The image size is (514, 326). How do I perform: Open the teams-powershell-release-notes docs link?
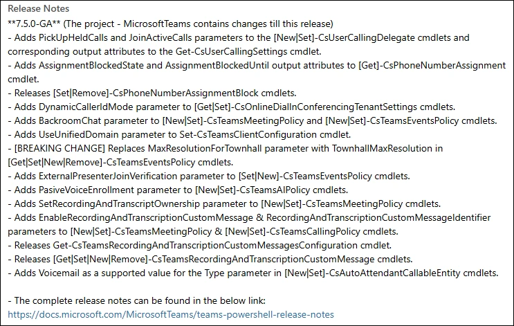pos(170,314)
